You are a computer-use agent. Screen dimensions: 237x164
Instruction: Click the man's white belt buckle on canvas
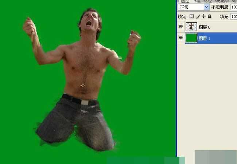click(85, 102)
